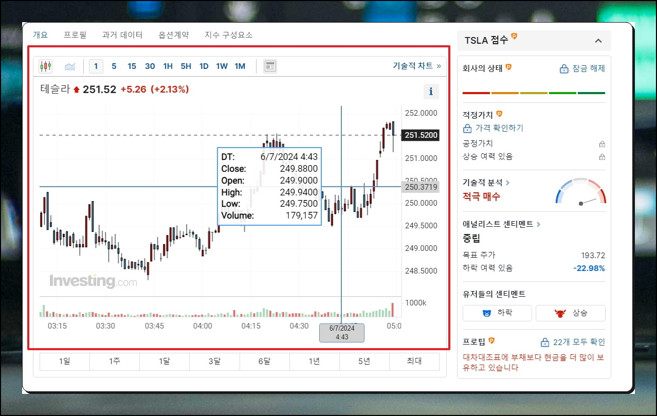Open the 과거 데이터 tab
This screenshot has width=657, height=416.
coord(122,35)
